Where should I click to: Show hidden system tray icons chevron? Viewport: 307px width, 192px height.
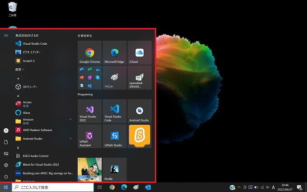[239, 187]
